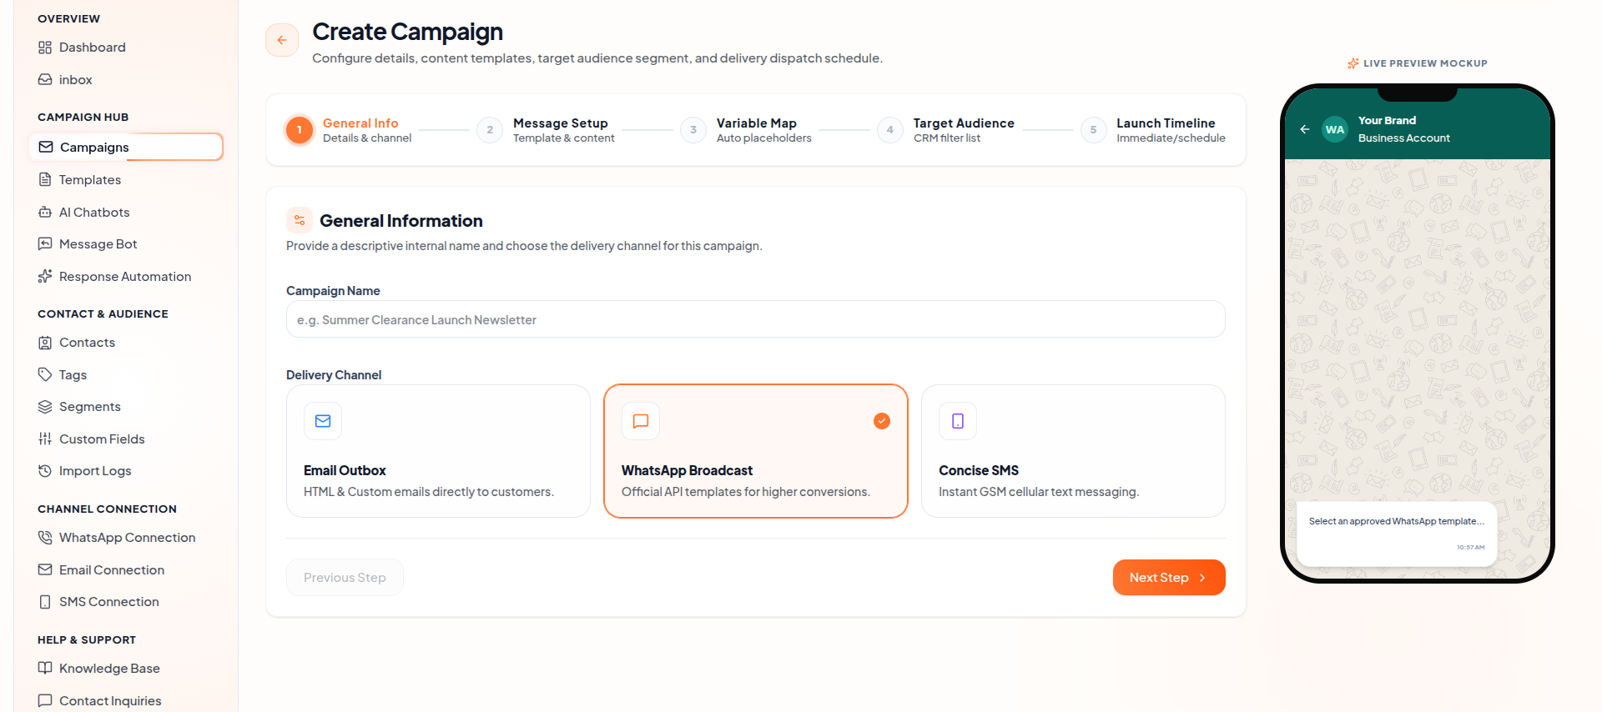
Task: Click the orange checkmark on WhatsApp Broadcast
Action: (x=882, y=421)
